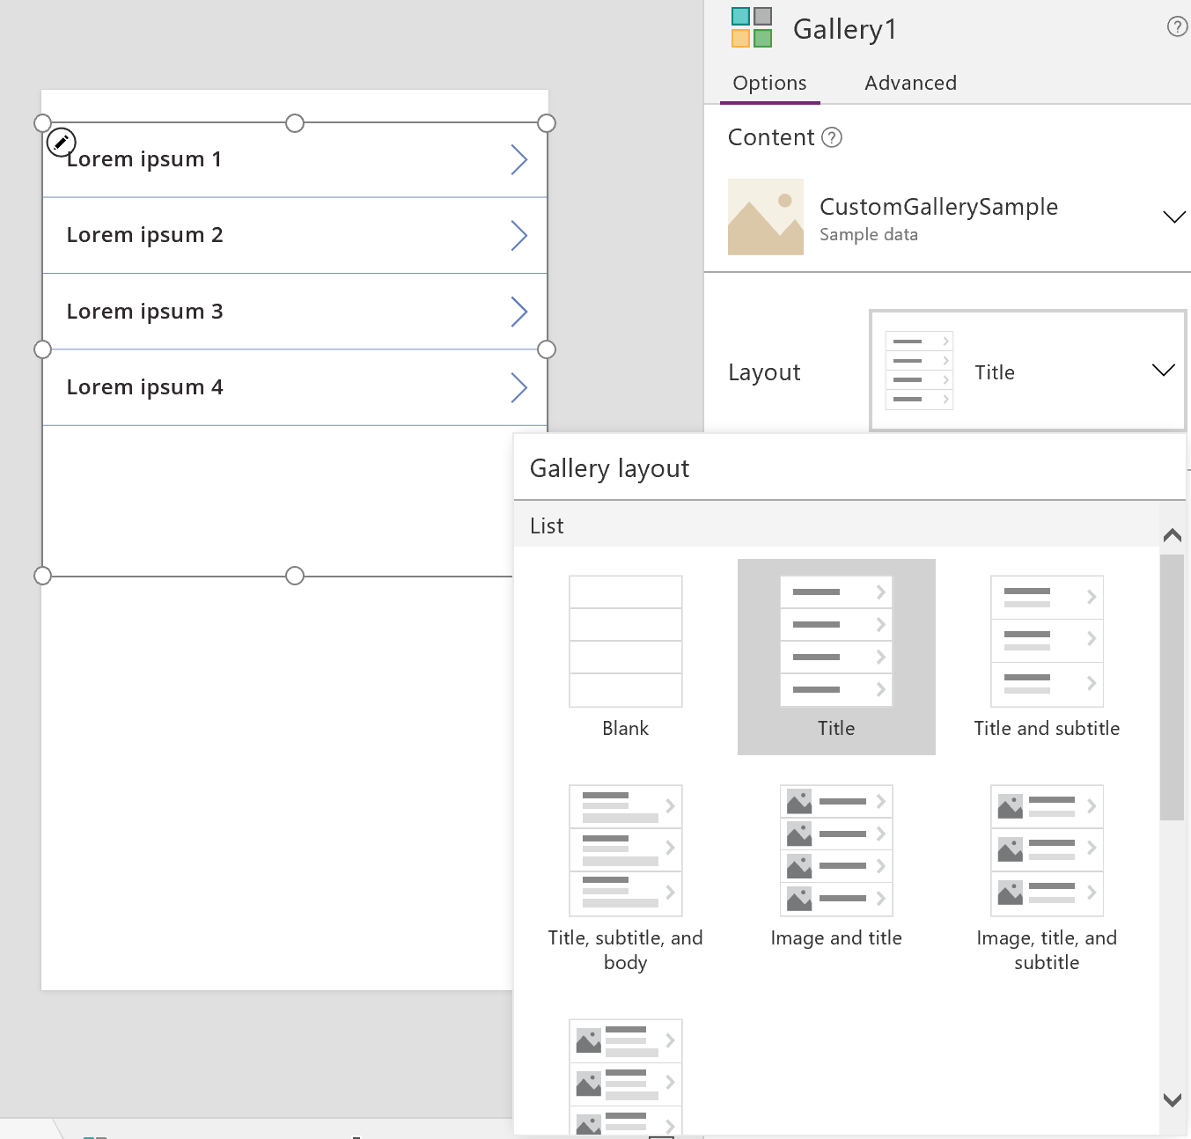Expand the CustomGallerySample data source dropdown
The height and width of the screenshot is (1139, 1191).
(x=1174, y=217)
